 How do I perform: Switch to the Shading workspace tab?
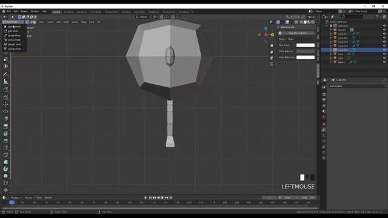[126, 12]
